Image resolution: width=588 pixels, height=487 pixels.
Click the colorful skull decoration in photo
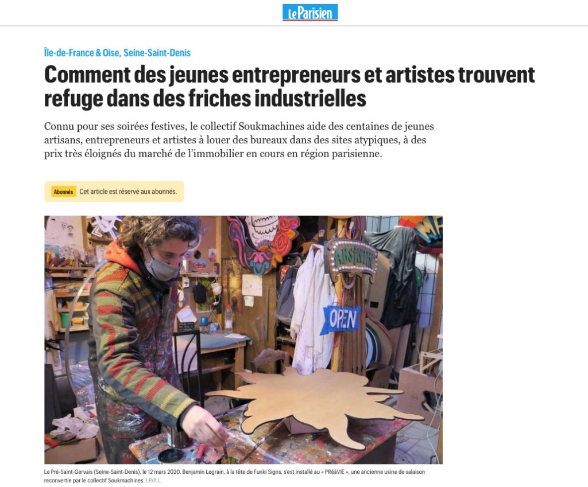pyautogui.click(x=263, y=240)
